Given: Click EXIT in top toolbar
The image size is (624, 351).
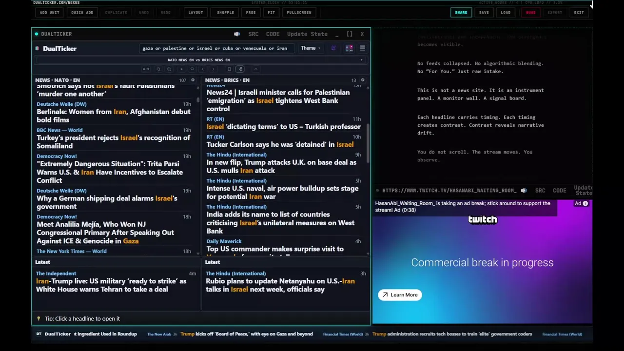Looking at the screenshot, I should [x=579, y=13].
